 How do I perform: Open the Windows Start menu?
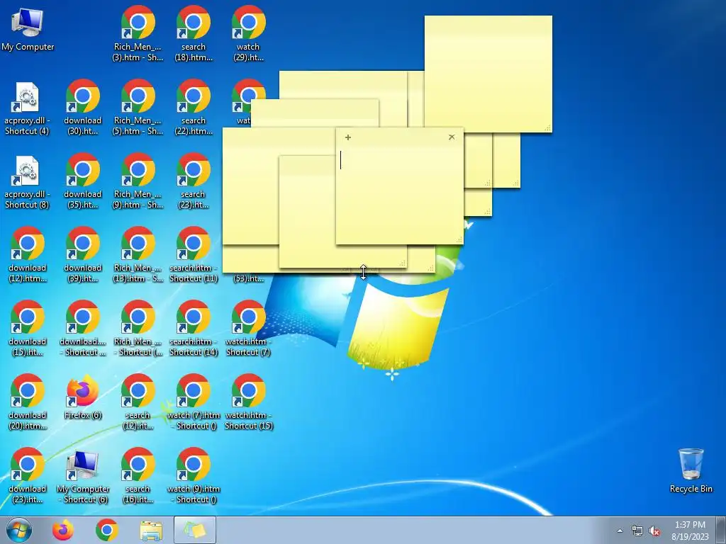tap(19, 530)
